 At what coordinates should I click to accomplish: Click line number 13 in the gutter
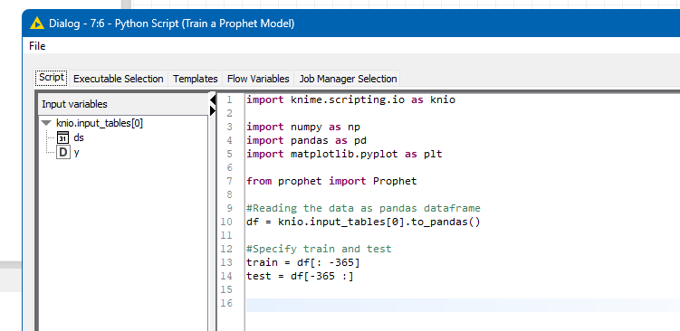click(x=226, y=262)
